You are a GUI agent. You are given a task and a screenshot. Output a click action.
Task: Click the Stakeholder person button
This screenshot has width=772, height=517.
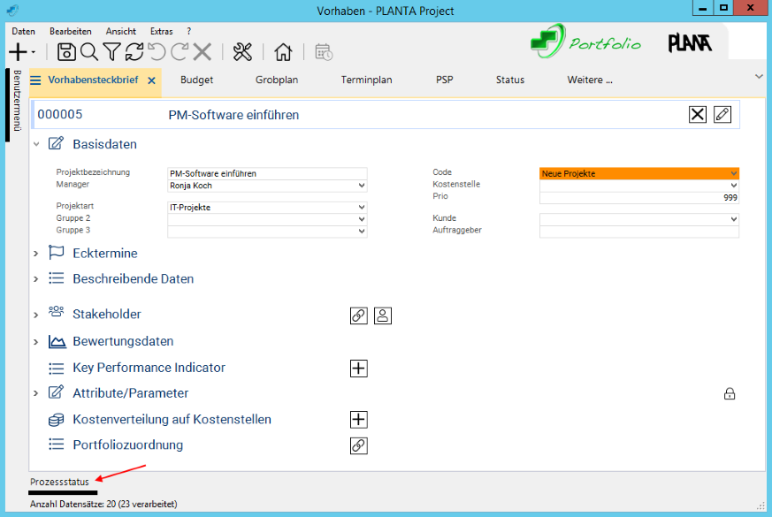pyautogui.click(x=383, y=316)
